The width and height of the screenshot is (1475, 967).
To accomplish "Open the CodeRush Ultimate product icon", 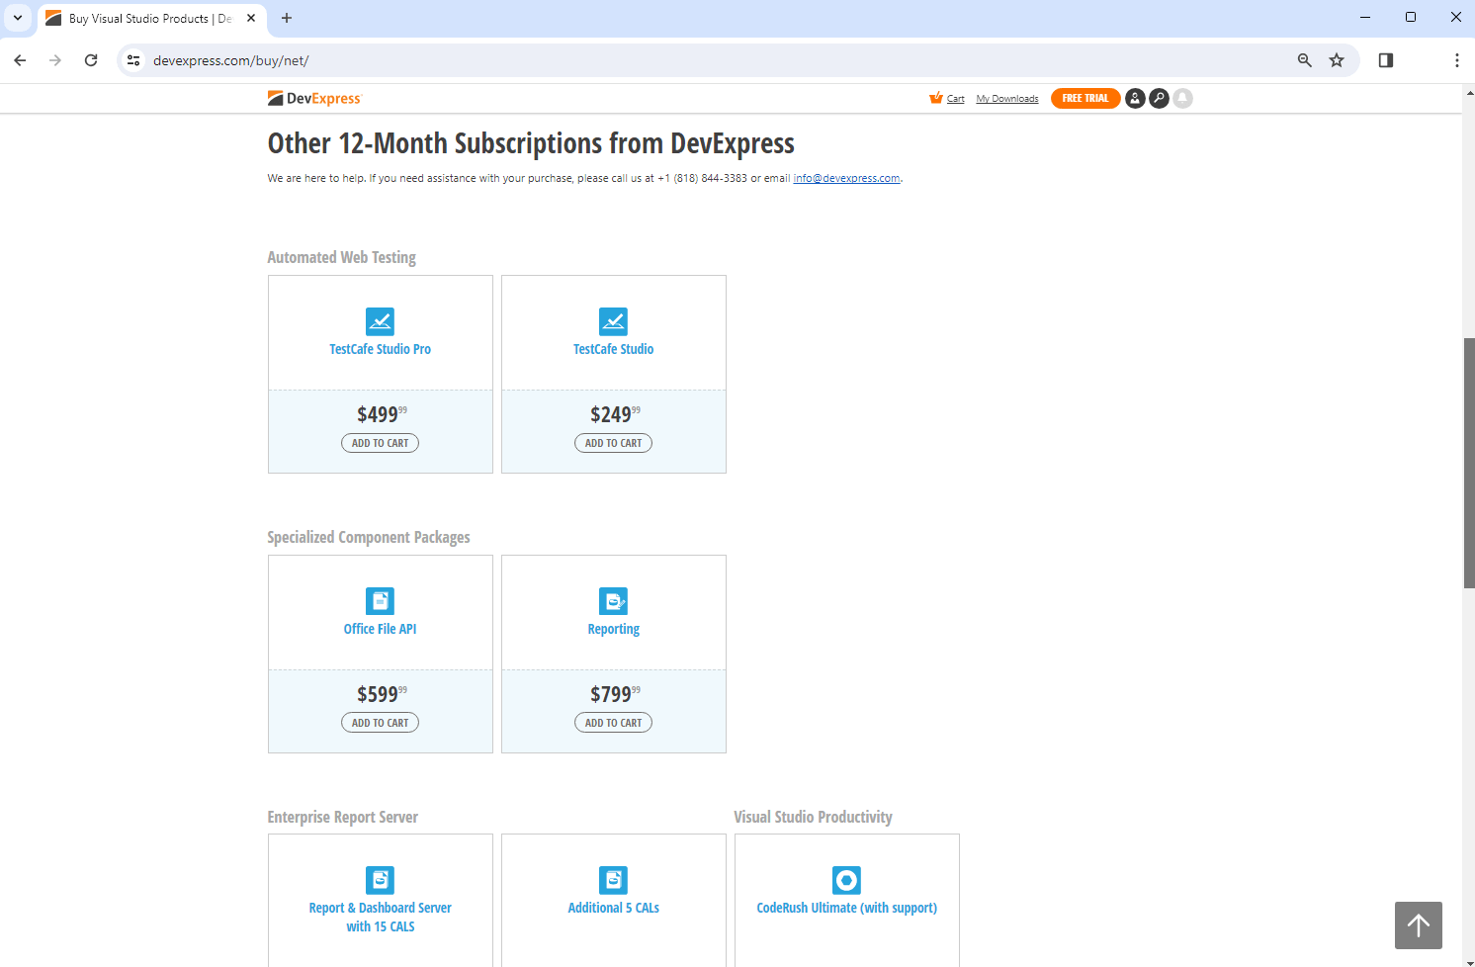I will point(846,880).
